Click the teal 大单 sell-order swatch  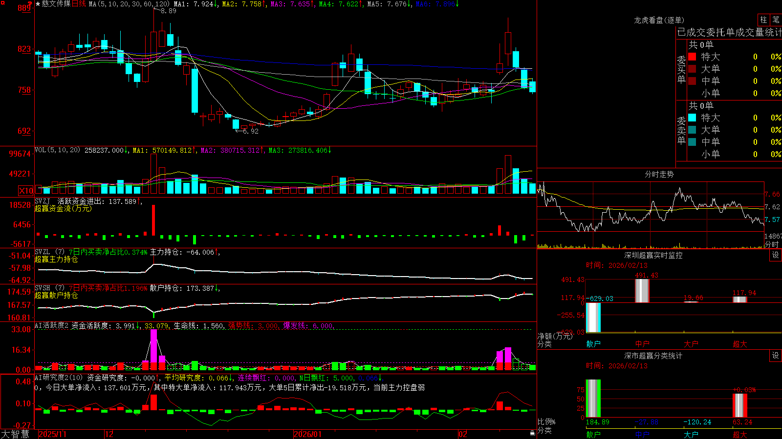point(692,130)
